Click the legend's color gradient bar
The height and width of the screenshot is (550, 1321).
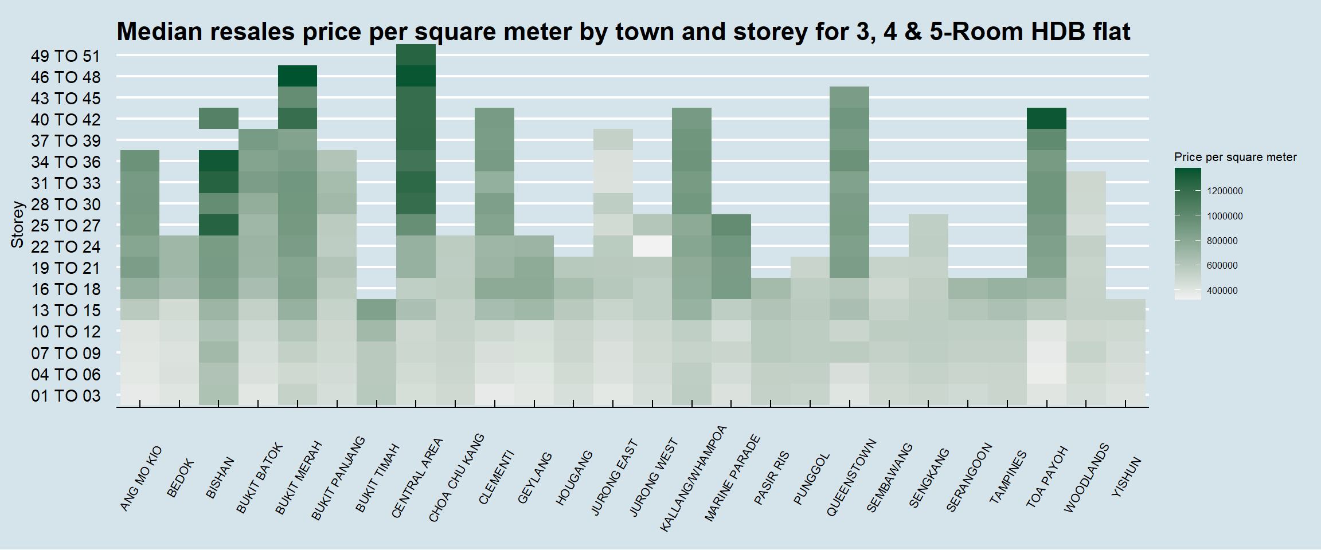[1187, 234]
